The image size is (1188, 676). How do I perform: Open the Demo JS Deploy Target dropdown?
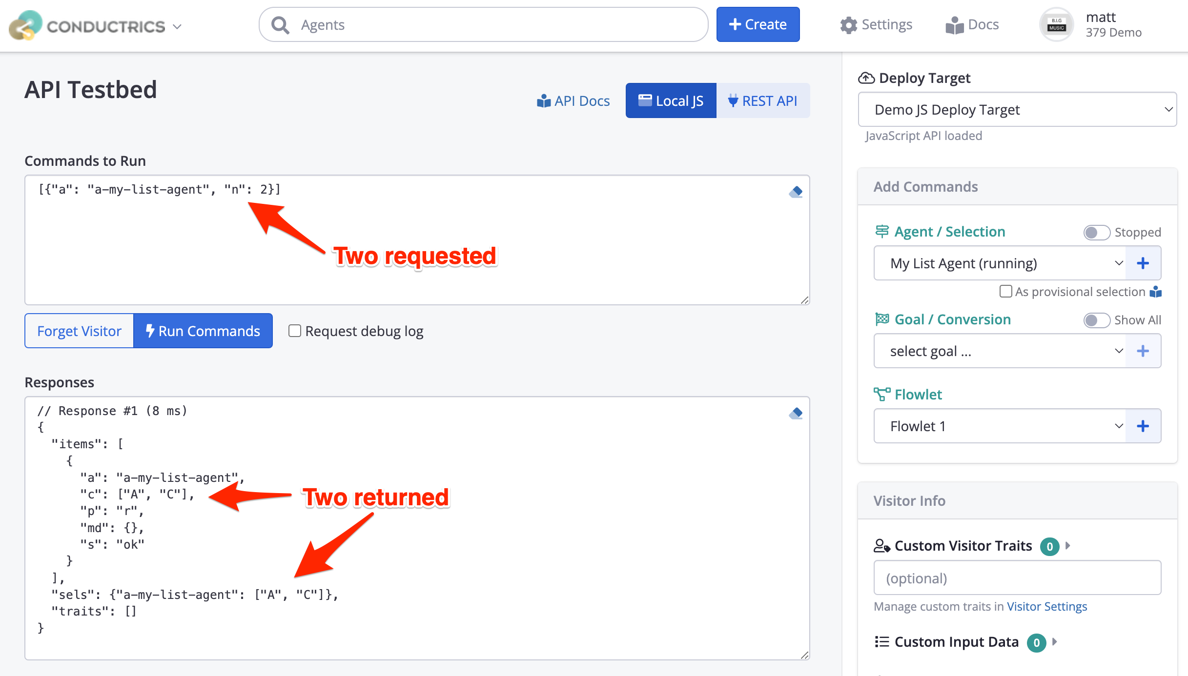[x=1017, y=110]
